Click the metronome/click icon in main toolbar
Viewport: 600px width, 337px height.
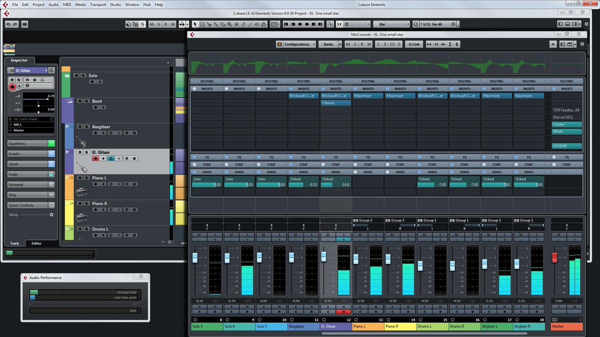[x=24, y=24]
